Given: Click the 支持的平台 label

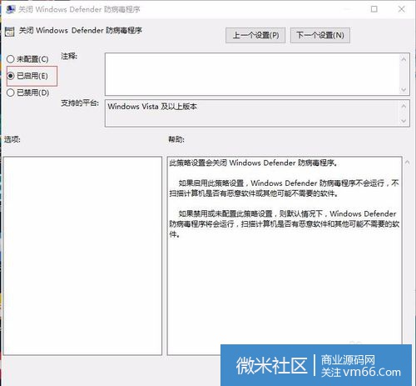Looking at the screenshot, I should point(80,103).
